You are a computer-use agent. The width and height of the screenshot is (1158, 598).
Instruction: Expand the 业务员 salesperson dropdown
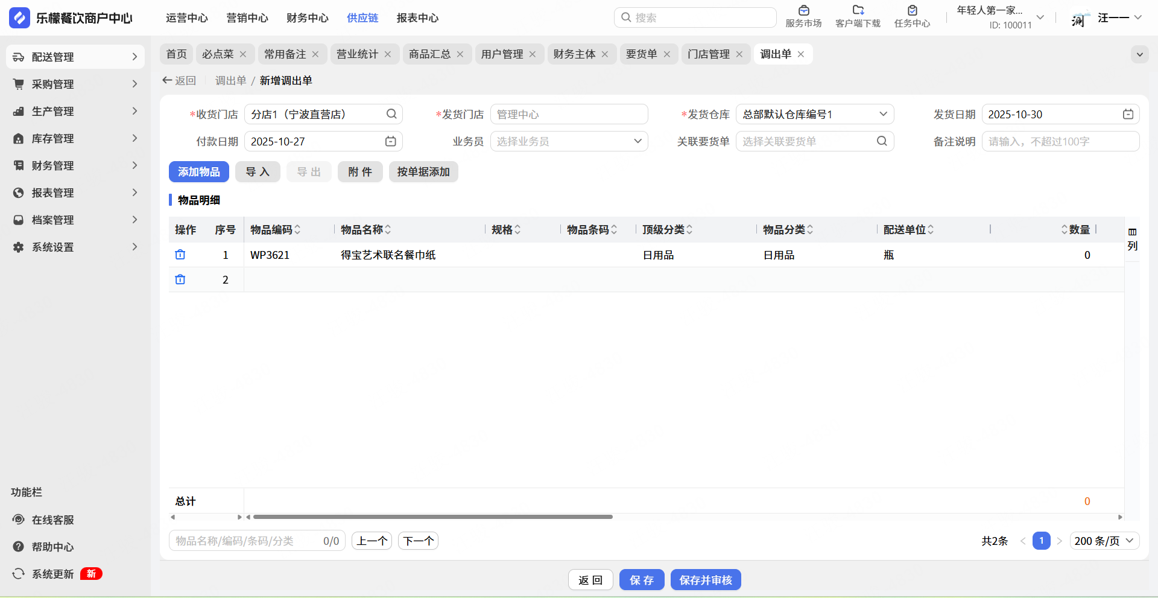569,141
